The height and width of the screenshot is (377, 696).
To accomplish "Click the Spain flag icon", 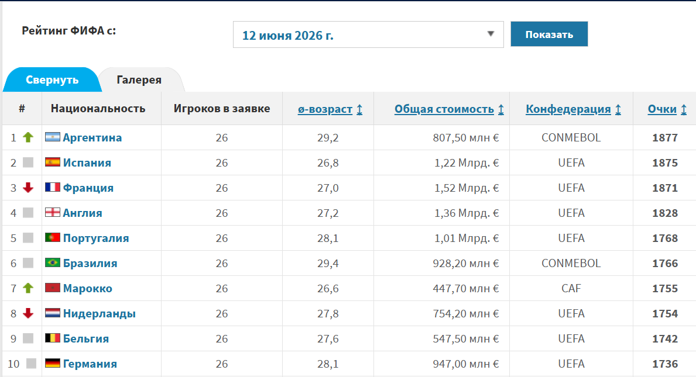I will coord(52,162).
